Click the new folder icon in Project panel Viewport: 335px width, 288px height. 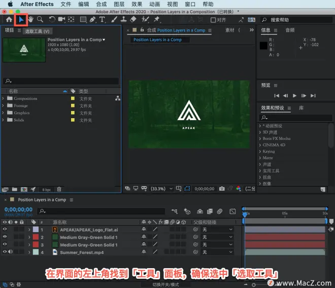point(15,189)
